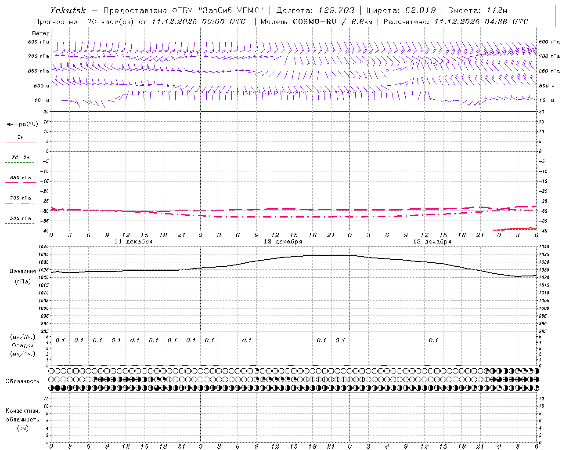Image resolution: width=562 pixels, height=450 pixels.
Task: Click the Долгота: 129.703 header field
Action: [315, 10]
